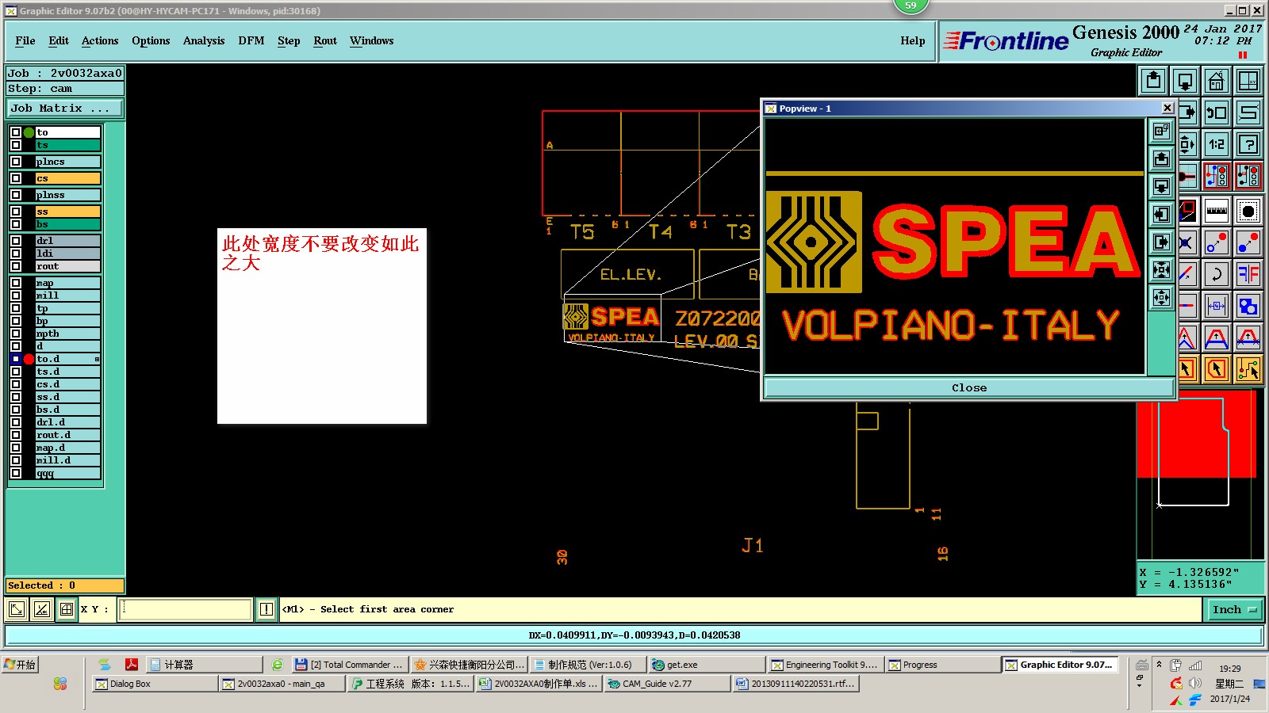Click Popview zoom-in converge arrows icon
This screenshot has width=1269, height=713.
coord(1161,270)
